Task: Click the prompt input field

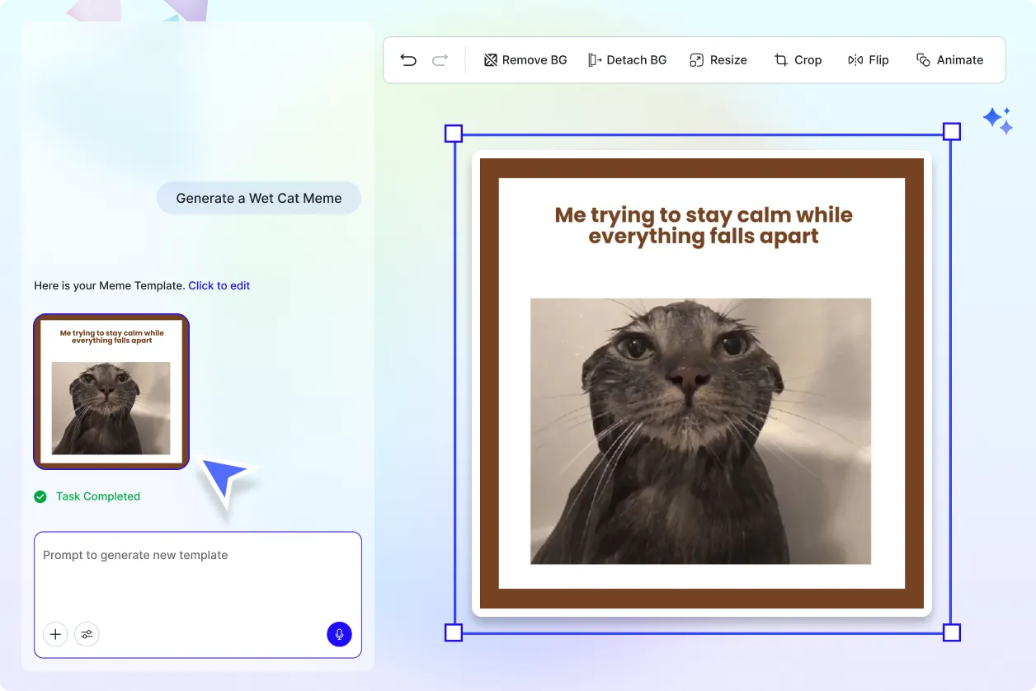Action: point(198,577)
